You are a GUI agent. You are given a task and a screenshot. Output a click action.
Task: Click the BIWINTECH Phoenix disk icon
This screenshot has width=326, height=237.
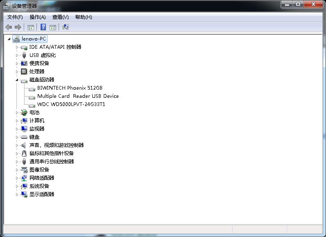pyautogui.click(x=32, y=89)
